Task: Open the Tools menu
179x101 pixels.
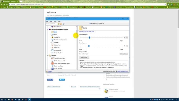Action: coord(55,21)
